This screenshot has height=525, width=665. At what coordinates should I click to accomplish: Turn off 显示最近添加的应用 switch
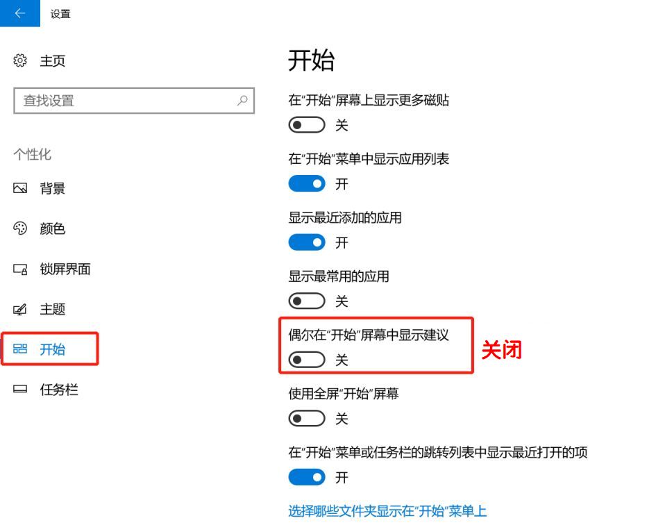308,242
